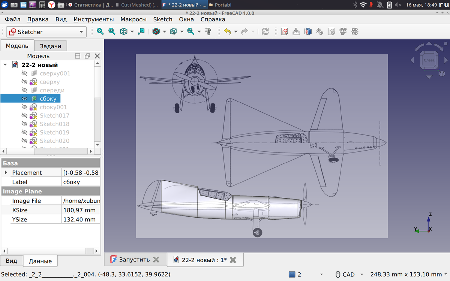Click the Refresh recompute icon
The image size is (450, 281).
click(265, 32)
